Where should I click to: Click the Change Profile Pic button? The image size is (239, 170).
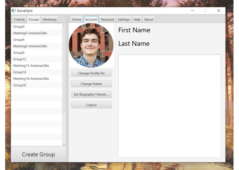tap(91, 73)
